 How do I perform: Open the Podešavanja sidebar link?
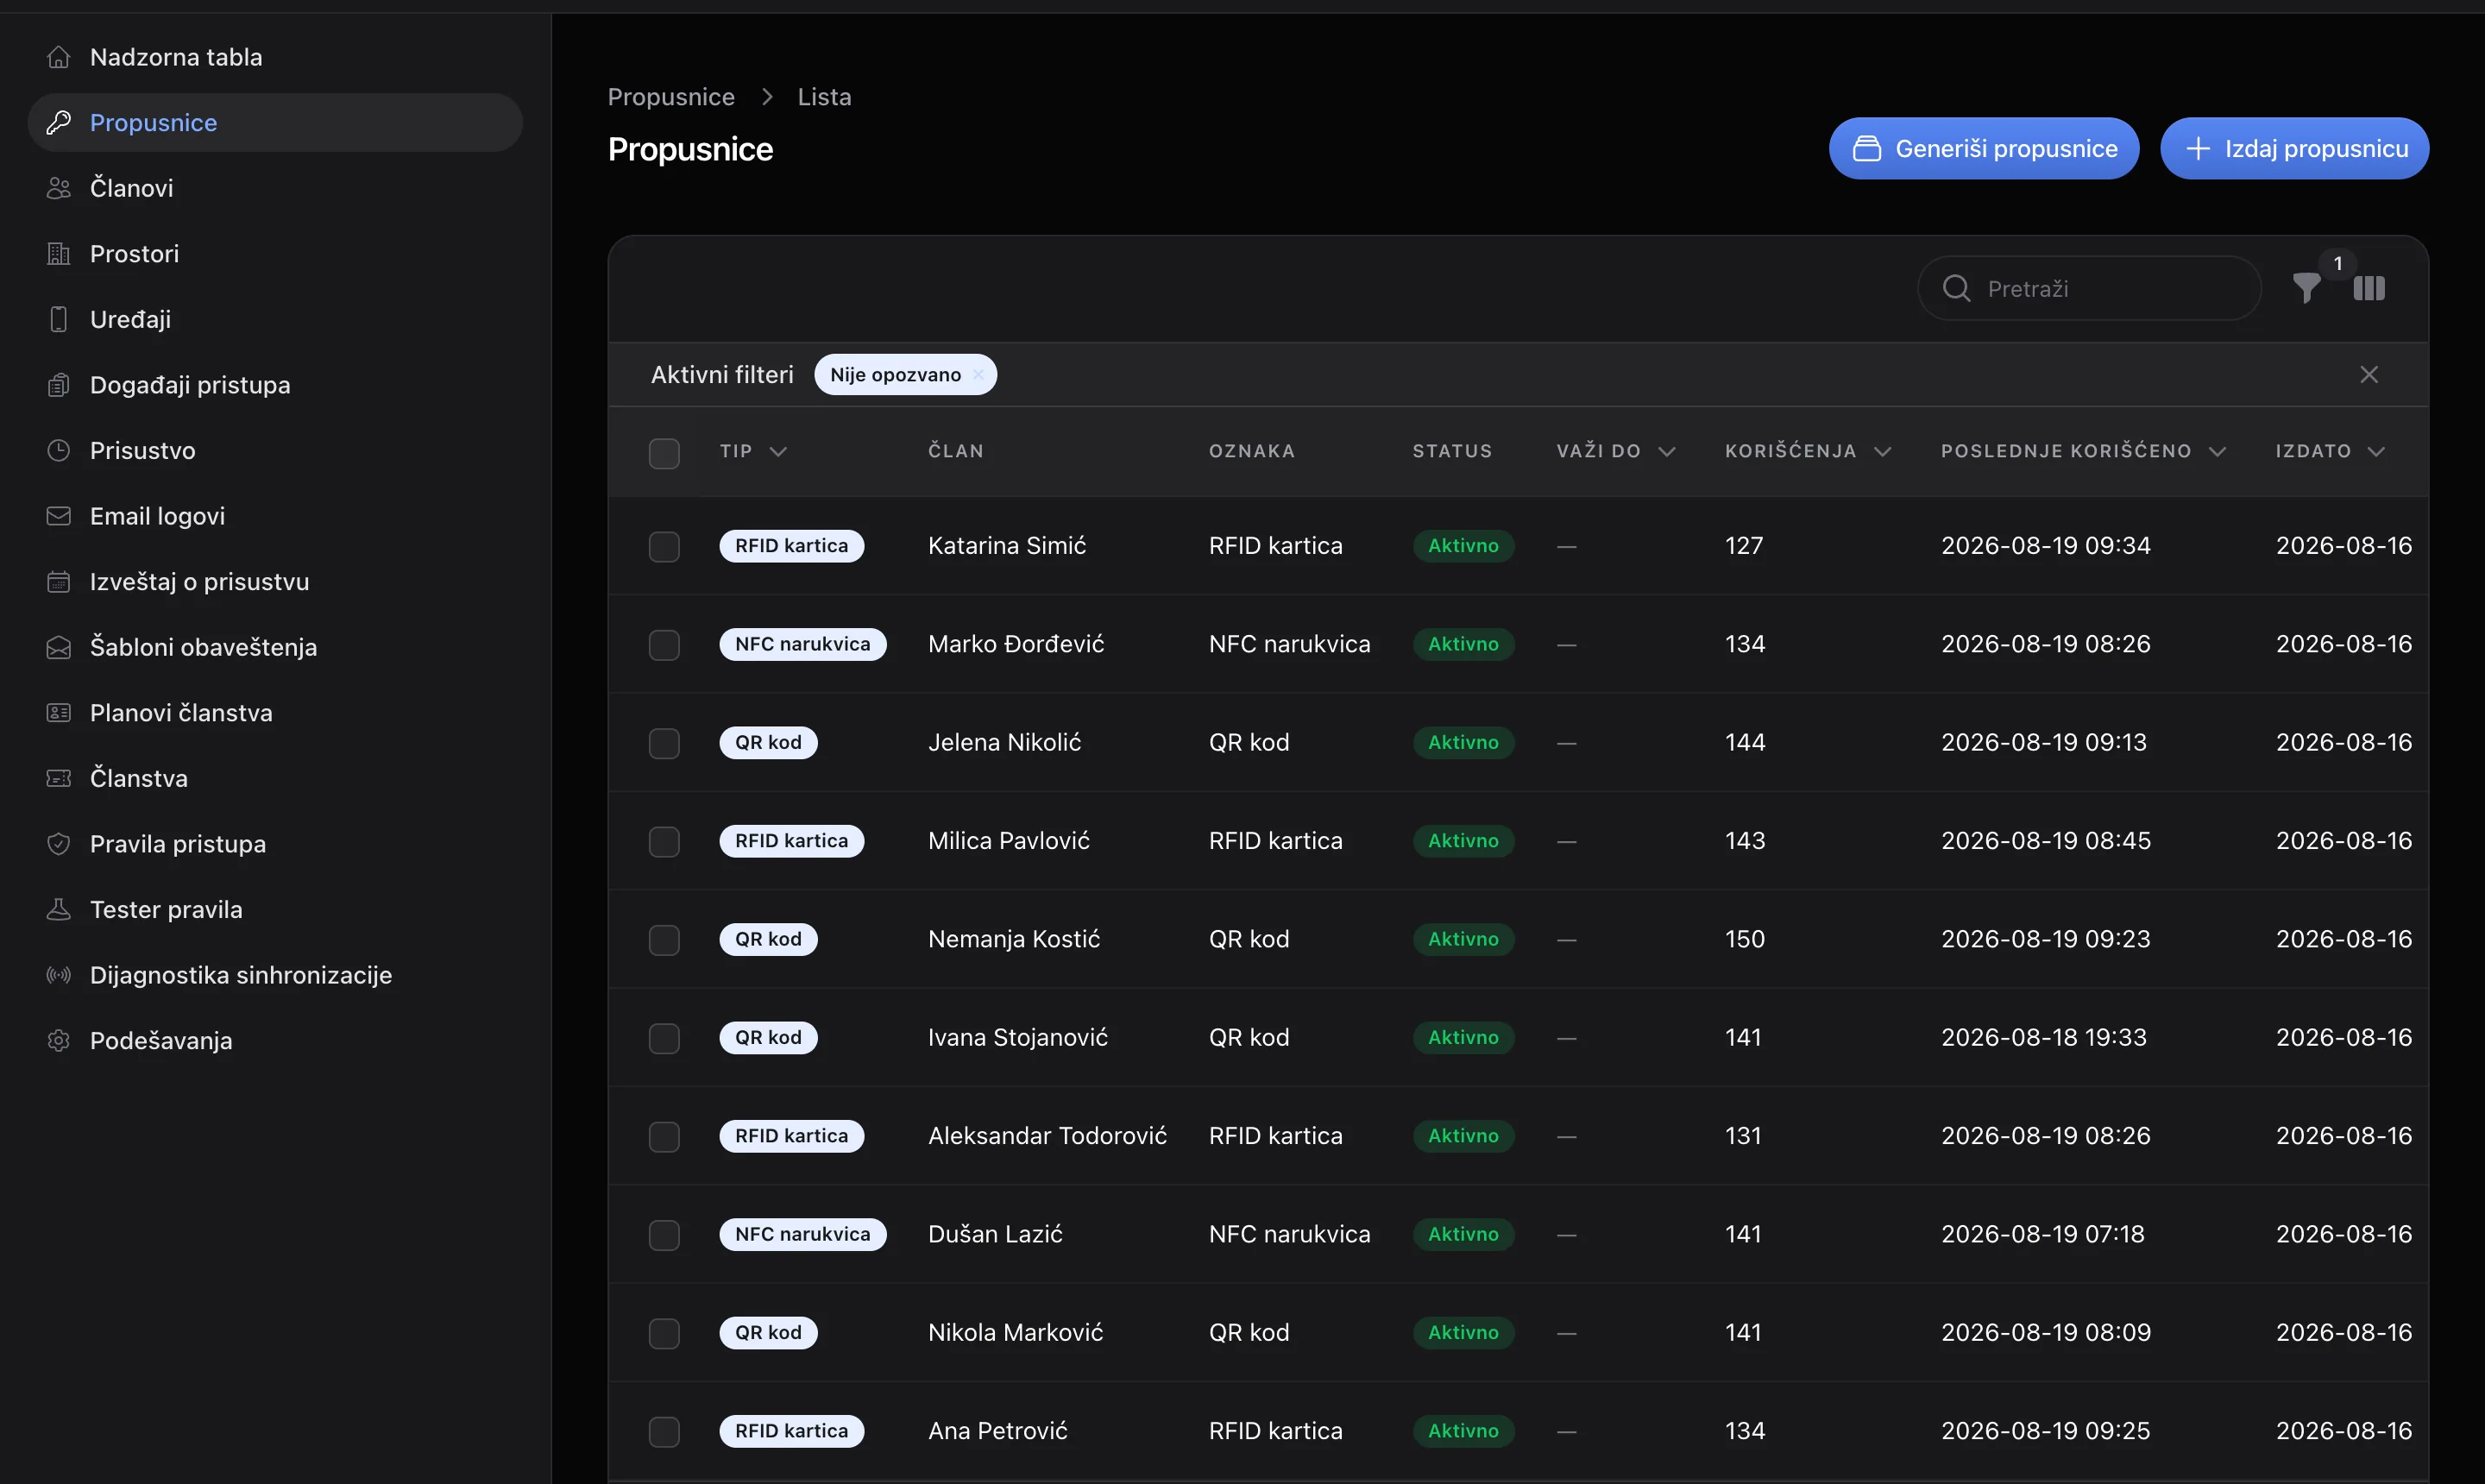point(275,1040)
